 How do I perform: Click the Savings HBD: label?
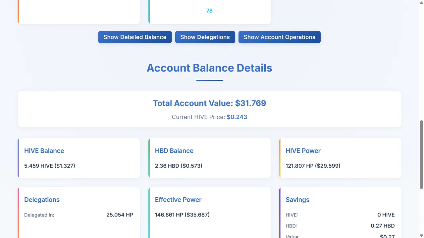tap(291, 226)
